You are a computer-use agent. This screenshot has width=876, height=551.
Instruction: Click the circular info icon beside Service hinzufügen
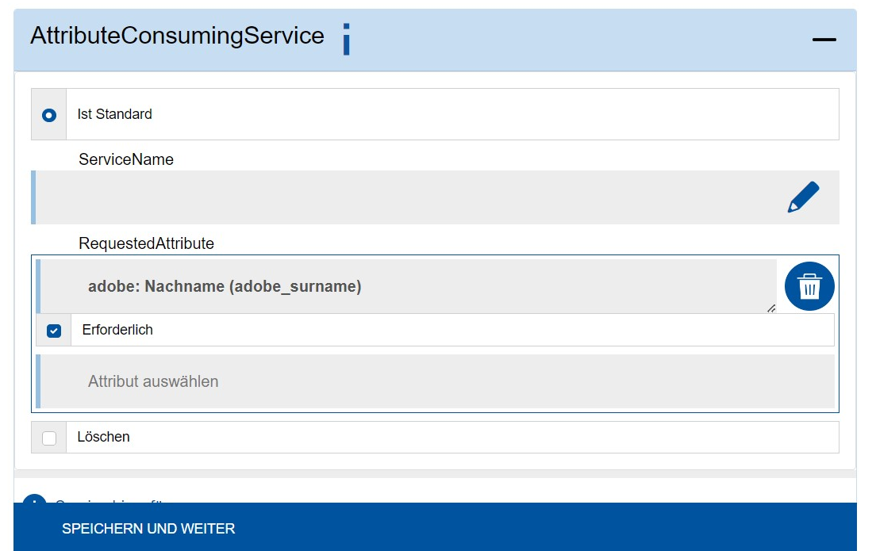coord(33,503)
